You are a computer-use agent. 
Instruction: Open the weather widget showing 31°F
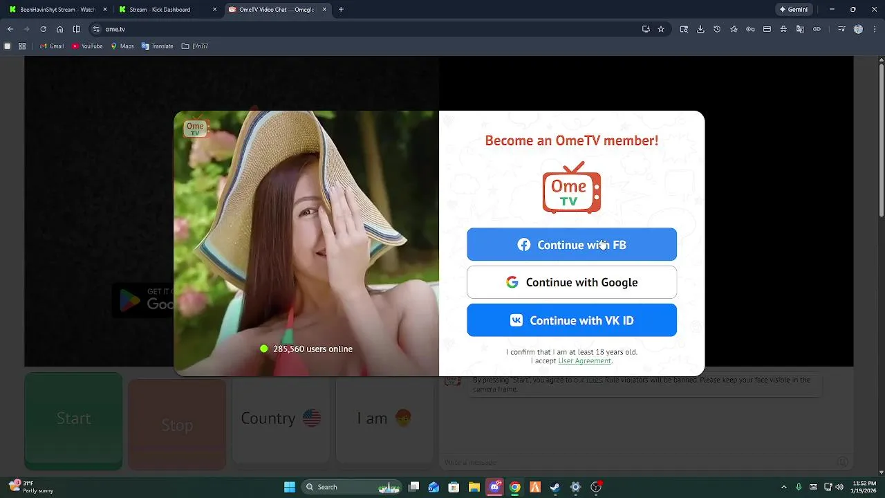click(30, 487)
